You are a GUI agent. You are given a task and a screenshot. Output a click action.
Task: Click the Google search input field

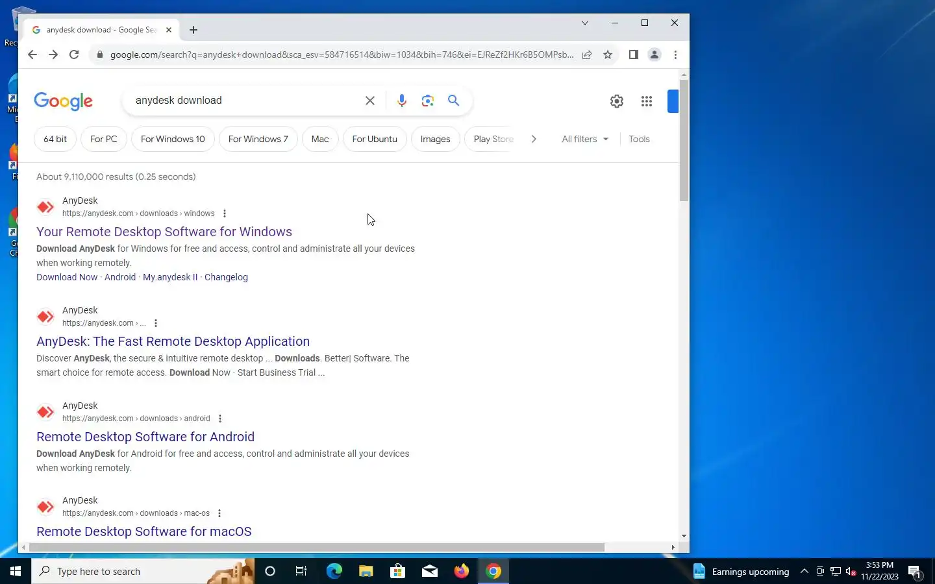coord(247,101)
